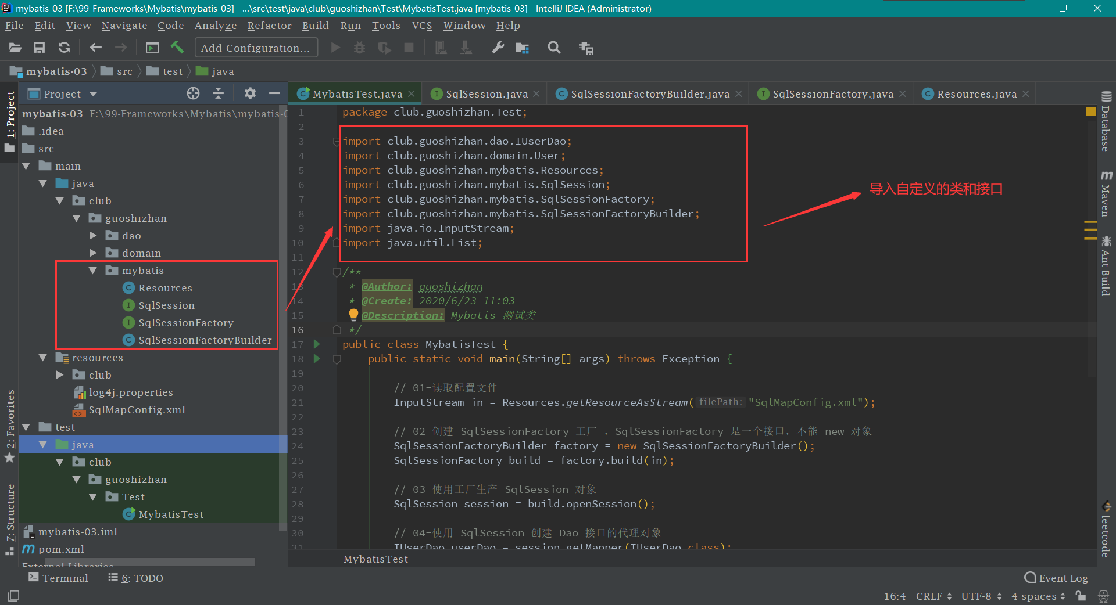Switch to SqlSessionFactory.java tab
This screenshot has width=1116, height=605.
click(832, 94)
